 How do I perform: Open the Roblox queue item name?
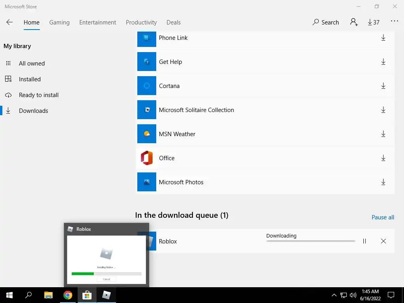(x=168, y=241)
